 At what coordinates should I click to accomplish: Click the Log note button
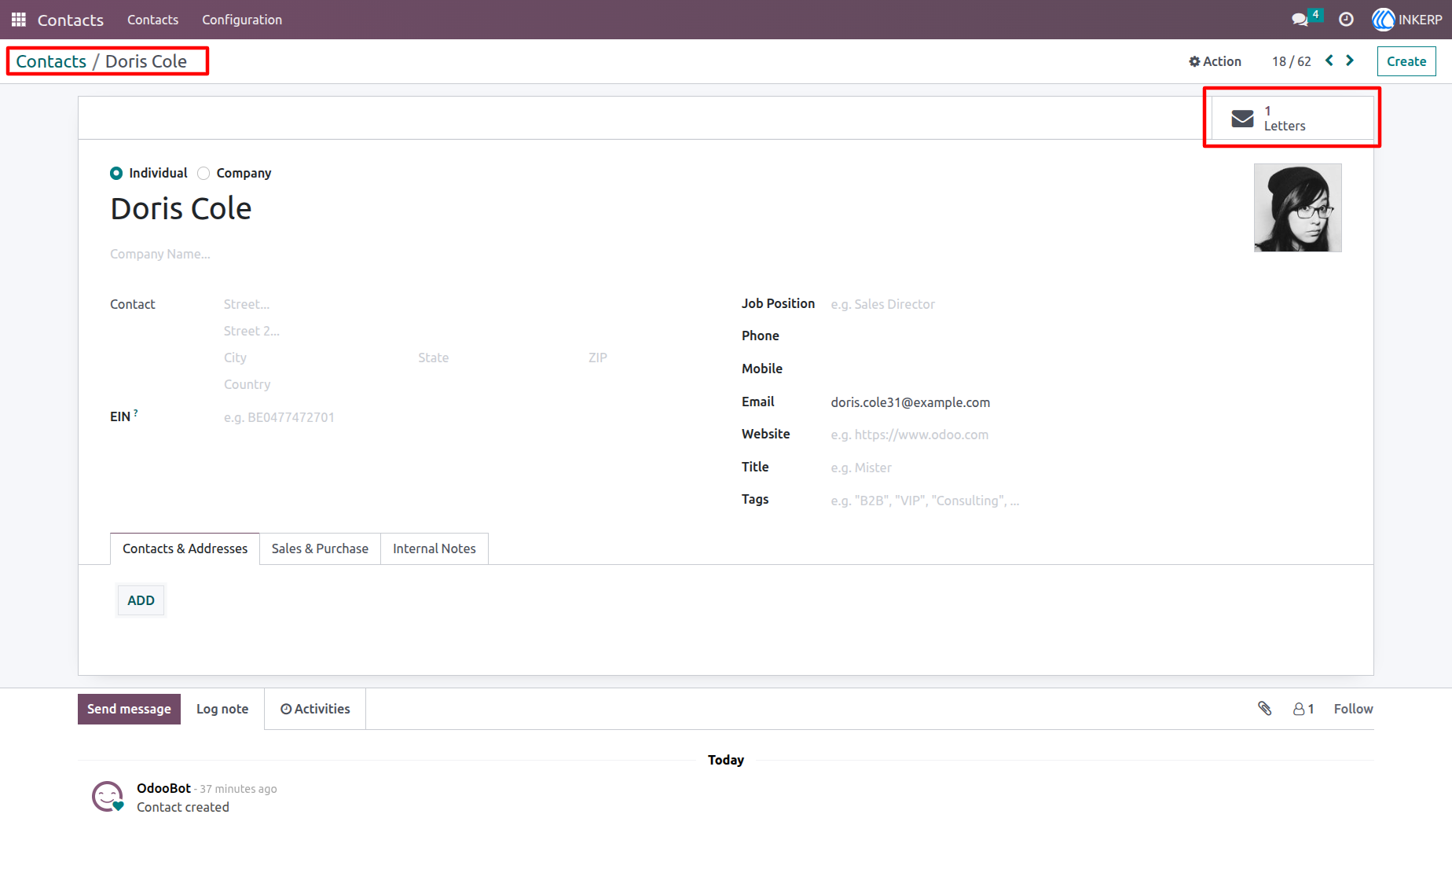(x=222, y=709)
